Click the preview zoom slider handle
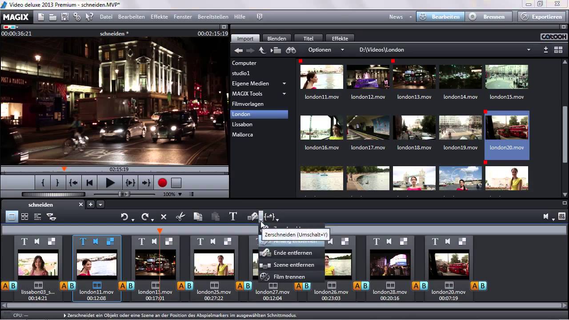The width and height of the screenshot is (569, 320). [124, 194]
